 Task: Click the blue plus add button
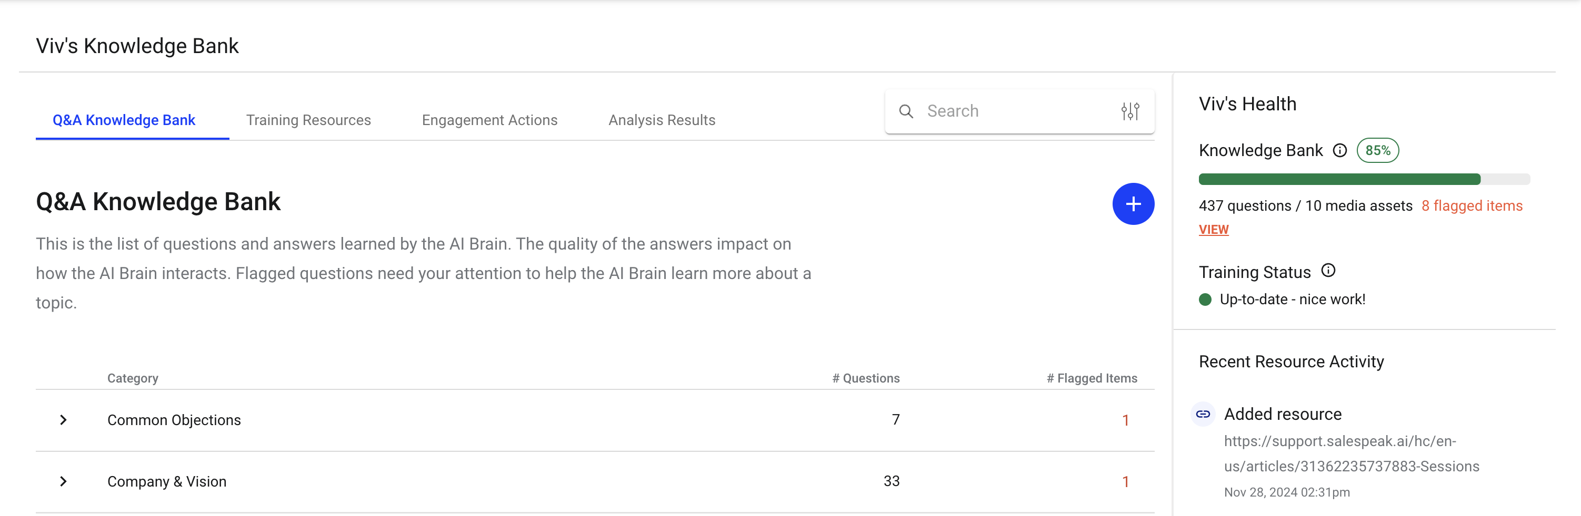click(x=1133, y=204)
